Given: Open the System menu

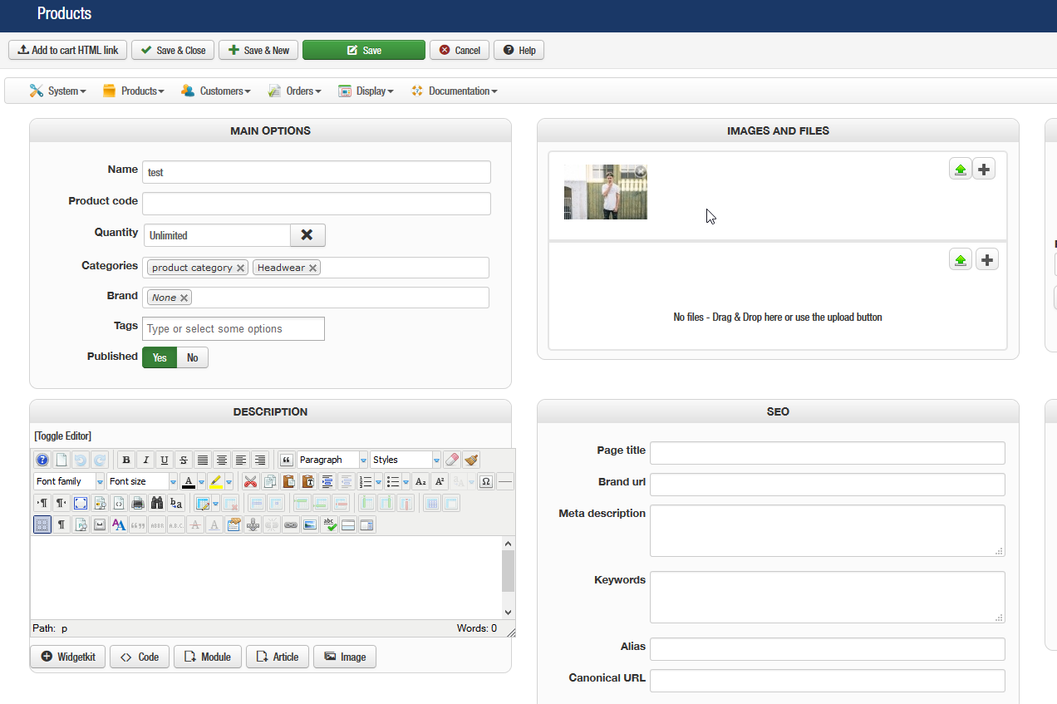Looking at the screenshot, I should click(57, 91).
